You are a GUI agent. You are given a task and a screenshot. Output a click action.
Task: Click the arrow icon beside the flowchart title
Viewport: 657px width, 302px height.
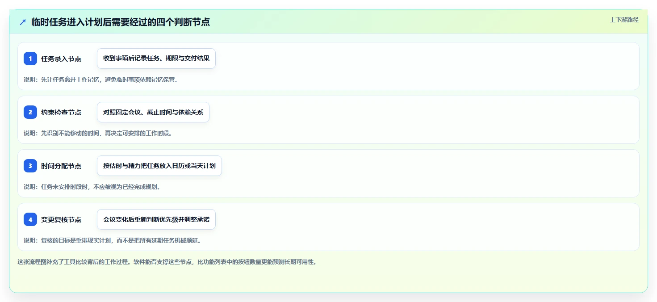point(23,22)
